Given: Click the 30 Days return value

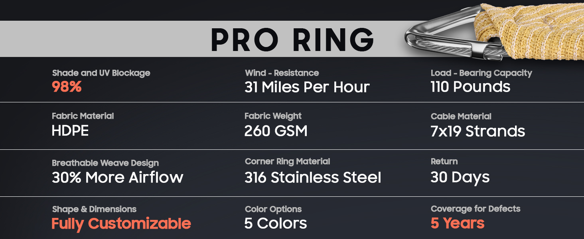Looking at the screenshot, I should point(460,177).
